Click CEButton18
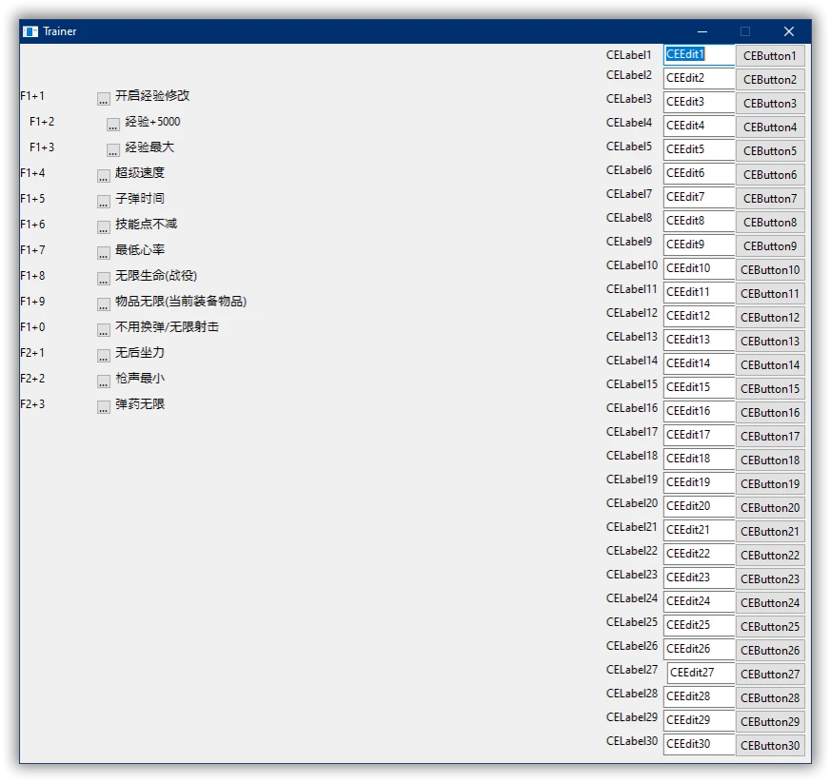Viewport: 830px width, 783px height. (x=770, y=460)
